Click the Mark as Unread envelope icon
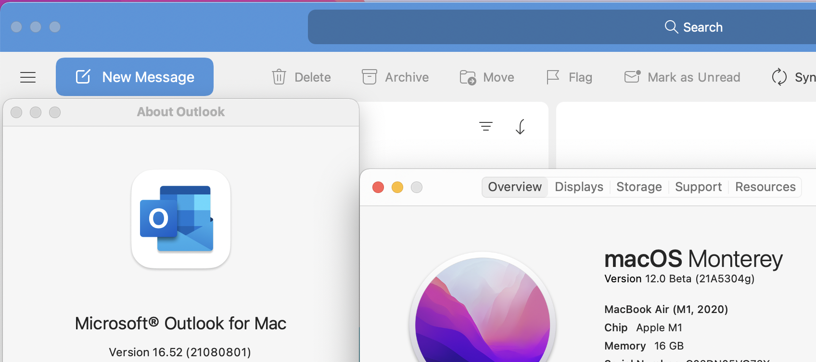Screen dimensions: 816x362 click(x=632, y=77)
